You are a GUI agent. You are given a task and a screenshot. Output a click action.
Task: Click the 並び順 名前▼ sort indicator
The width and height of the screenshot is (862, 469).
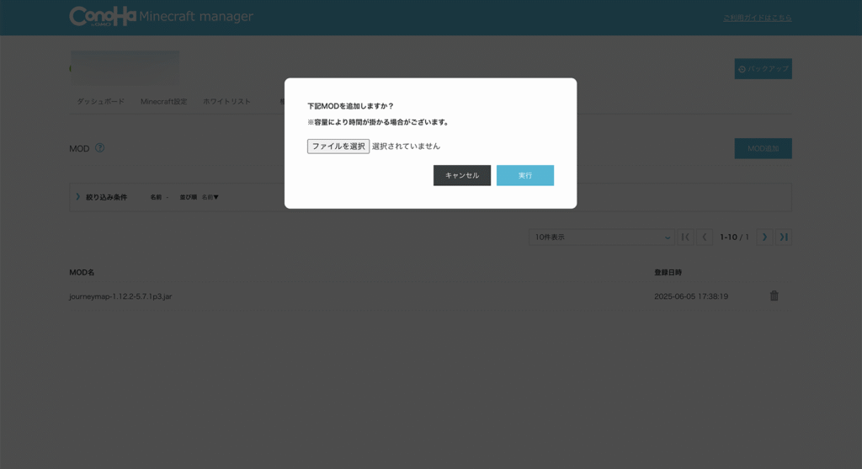(x=199, y=197)
